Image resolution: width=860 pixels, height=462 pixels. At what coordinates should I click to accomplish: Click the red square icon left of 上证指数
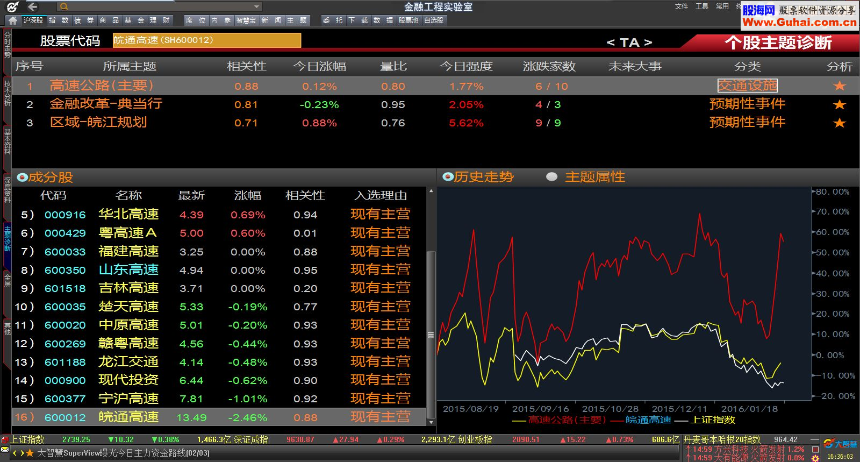pos(5,439)
